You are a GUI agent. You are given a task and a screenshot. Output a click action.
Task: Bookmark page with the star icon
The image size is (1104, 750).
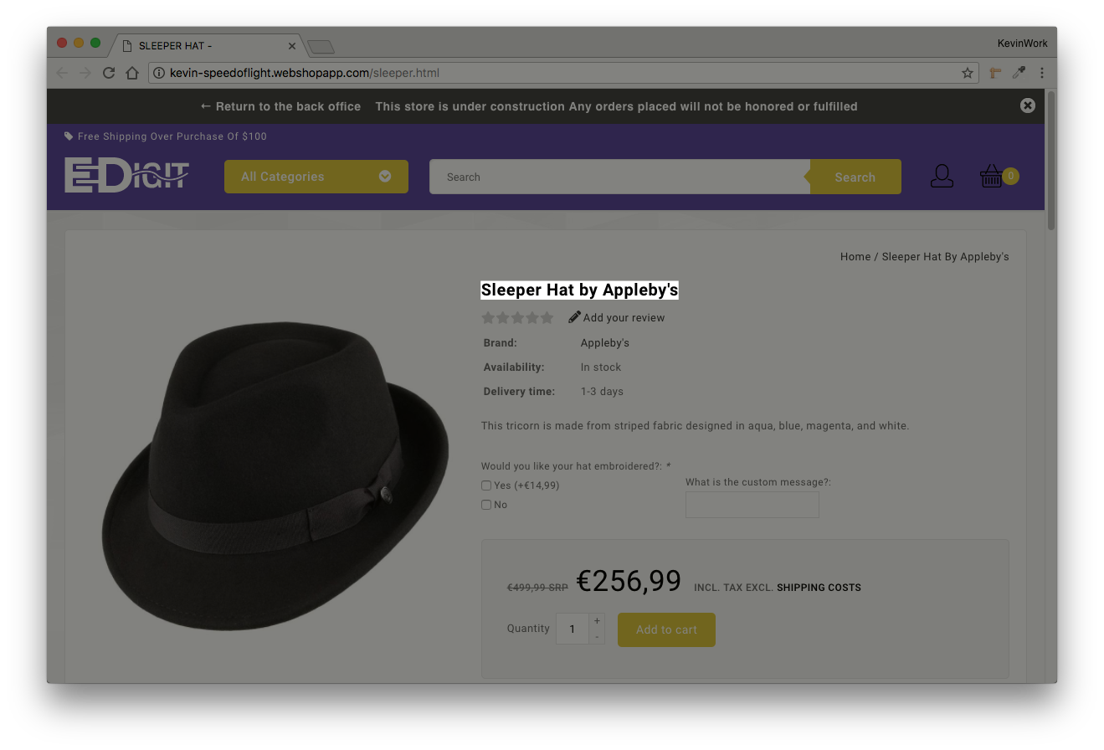(x=968, y=73)
